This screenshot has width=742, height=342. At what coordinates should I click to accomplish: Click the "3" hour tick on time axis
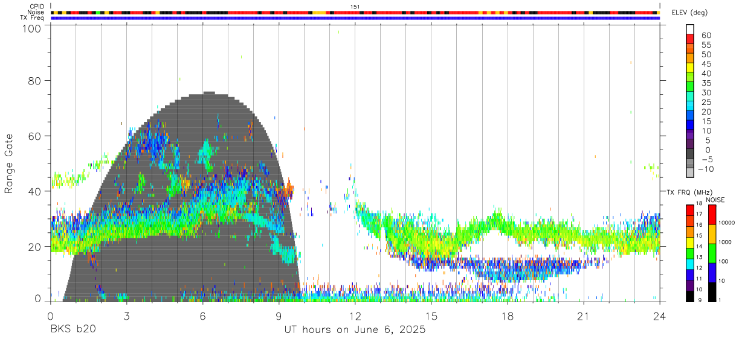pos(126,316)
